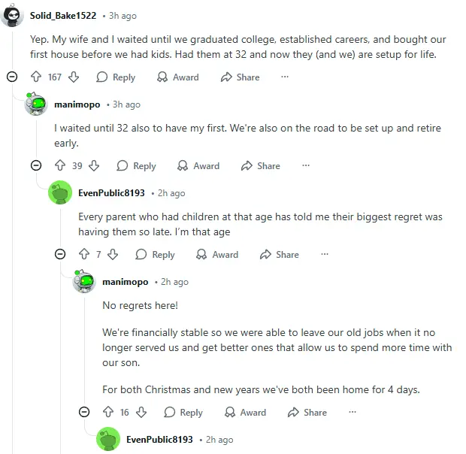This screenshot has height=454, width=466.
Task: Collapse the thread of the 39-point comment
Action: pyautogui.click(x=36, y=165)
